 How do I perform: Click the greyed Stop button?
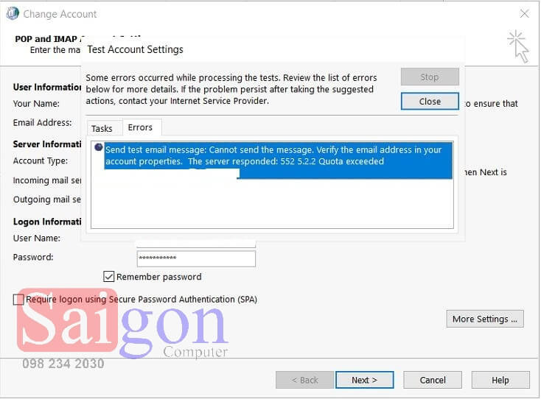(430, 77)
